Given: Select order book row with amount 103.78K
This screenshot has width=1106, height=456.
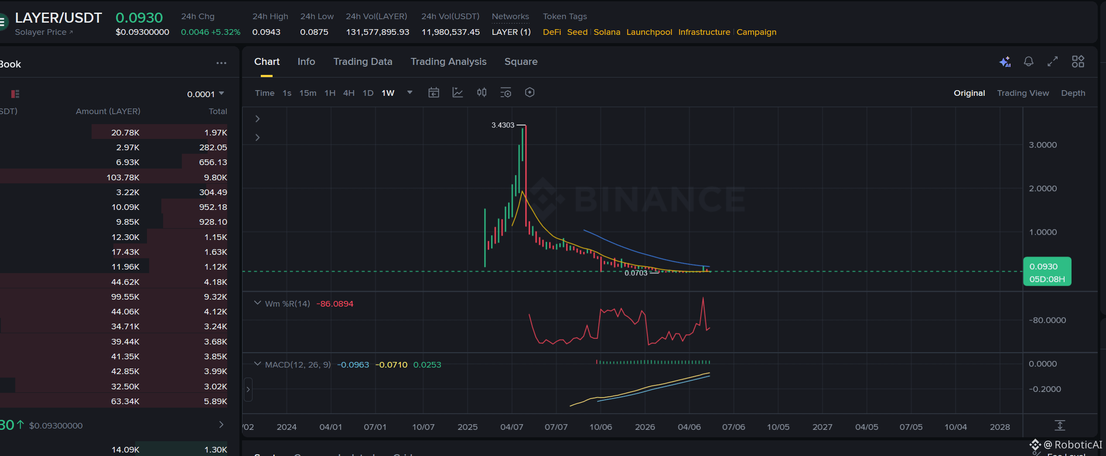Looking at the screenshot, I should 114,177.
